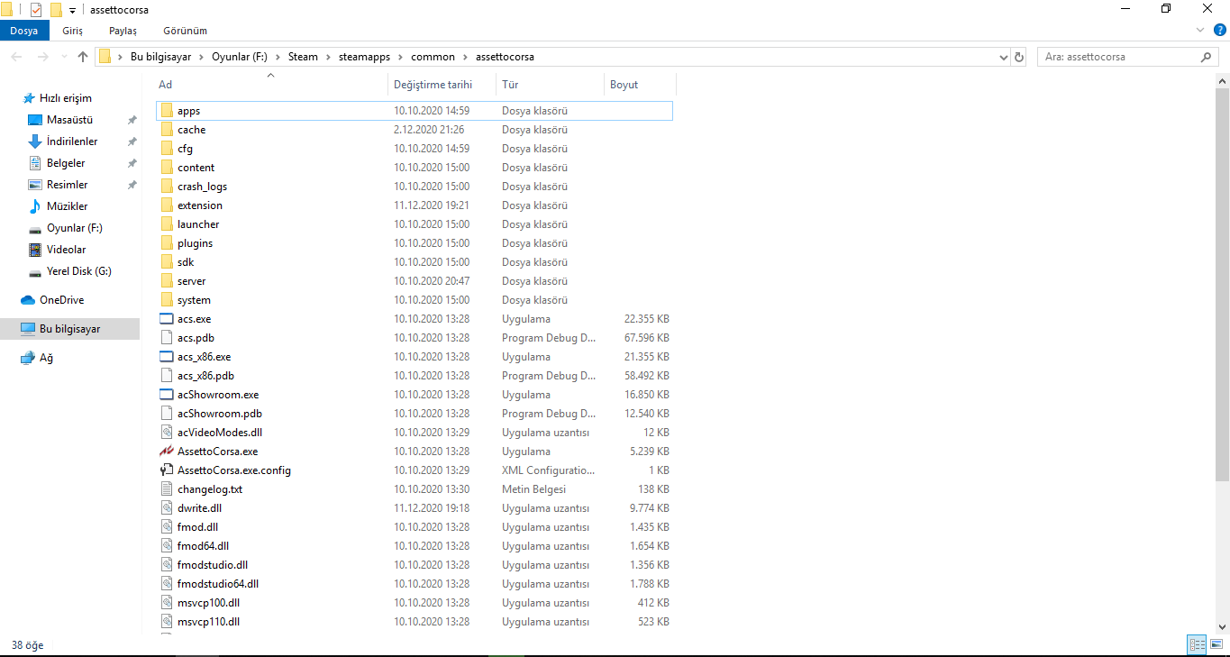Click the dwrite.dll file icon
Screen dimensions: 1230x657
[166, 508]
